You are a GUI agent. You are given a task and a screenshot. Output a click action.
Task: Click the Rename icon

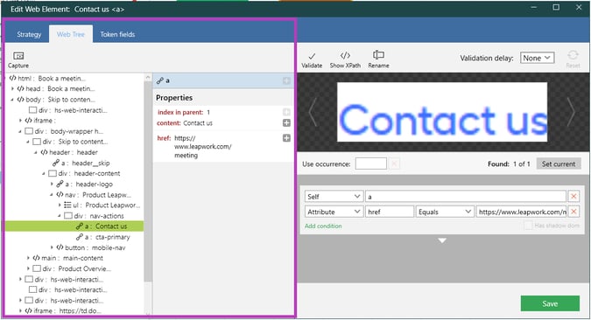tap(378, 55)
